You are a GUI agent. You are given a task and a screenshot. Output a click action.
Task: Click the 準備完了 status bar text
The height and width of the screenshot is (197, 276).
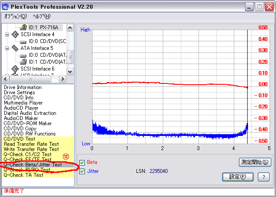click(14, 191)
